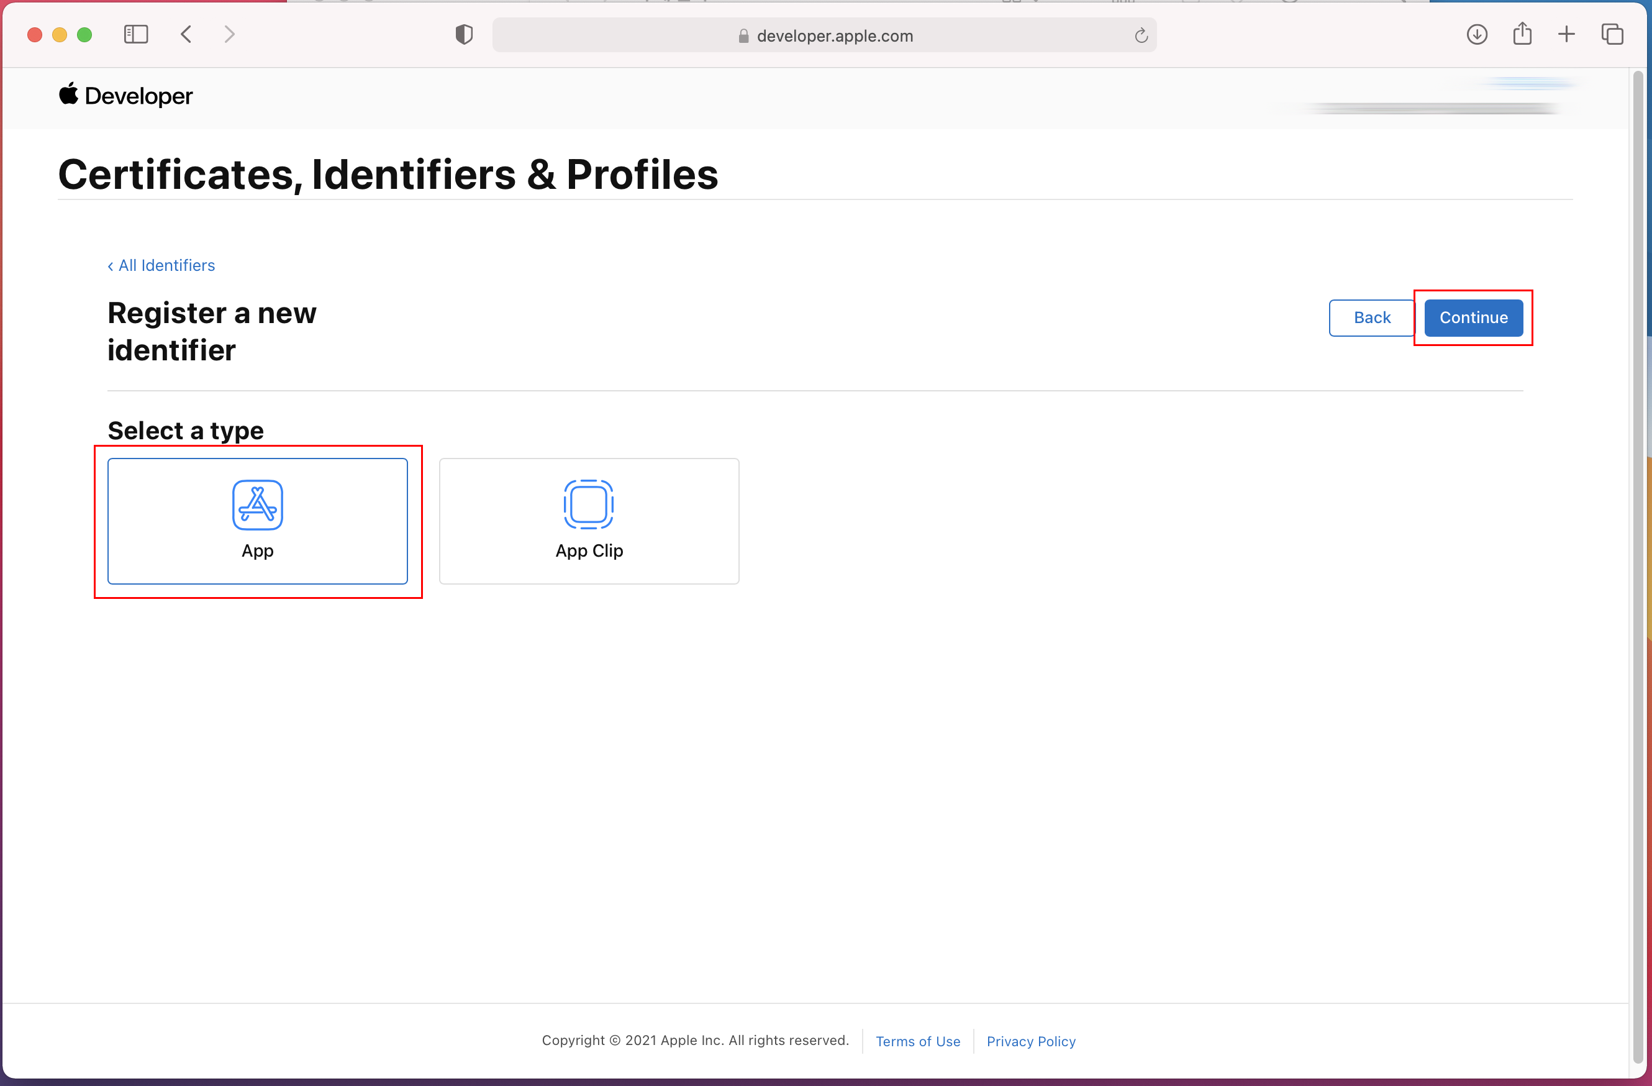
Task: Click the browser forward arrow
Action: 230,34
